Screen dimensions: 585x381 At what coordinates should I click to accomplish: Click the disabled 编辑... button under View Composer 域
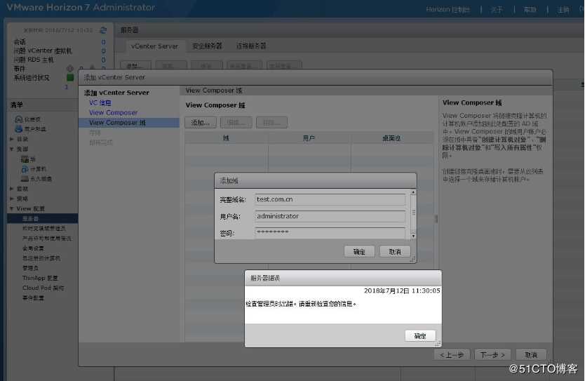click(x=236, y=122)
